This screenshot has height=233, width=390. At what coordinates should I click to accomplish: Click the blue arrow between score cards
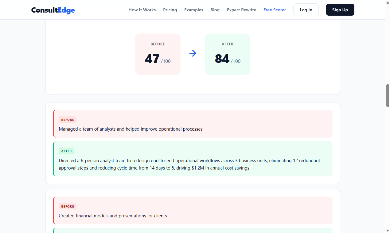coord(193,53)
